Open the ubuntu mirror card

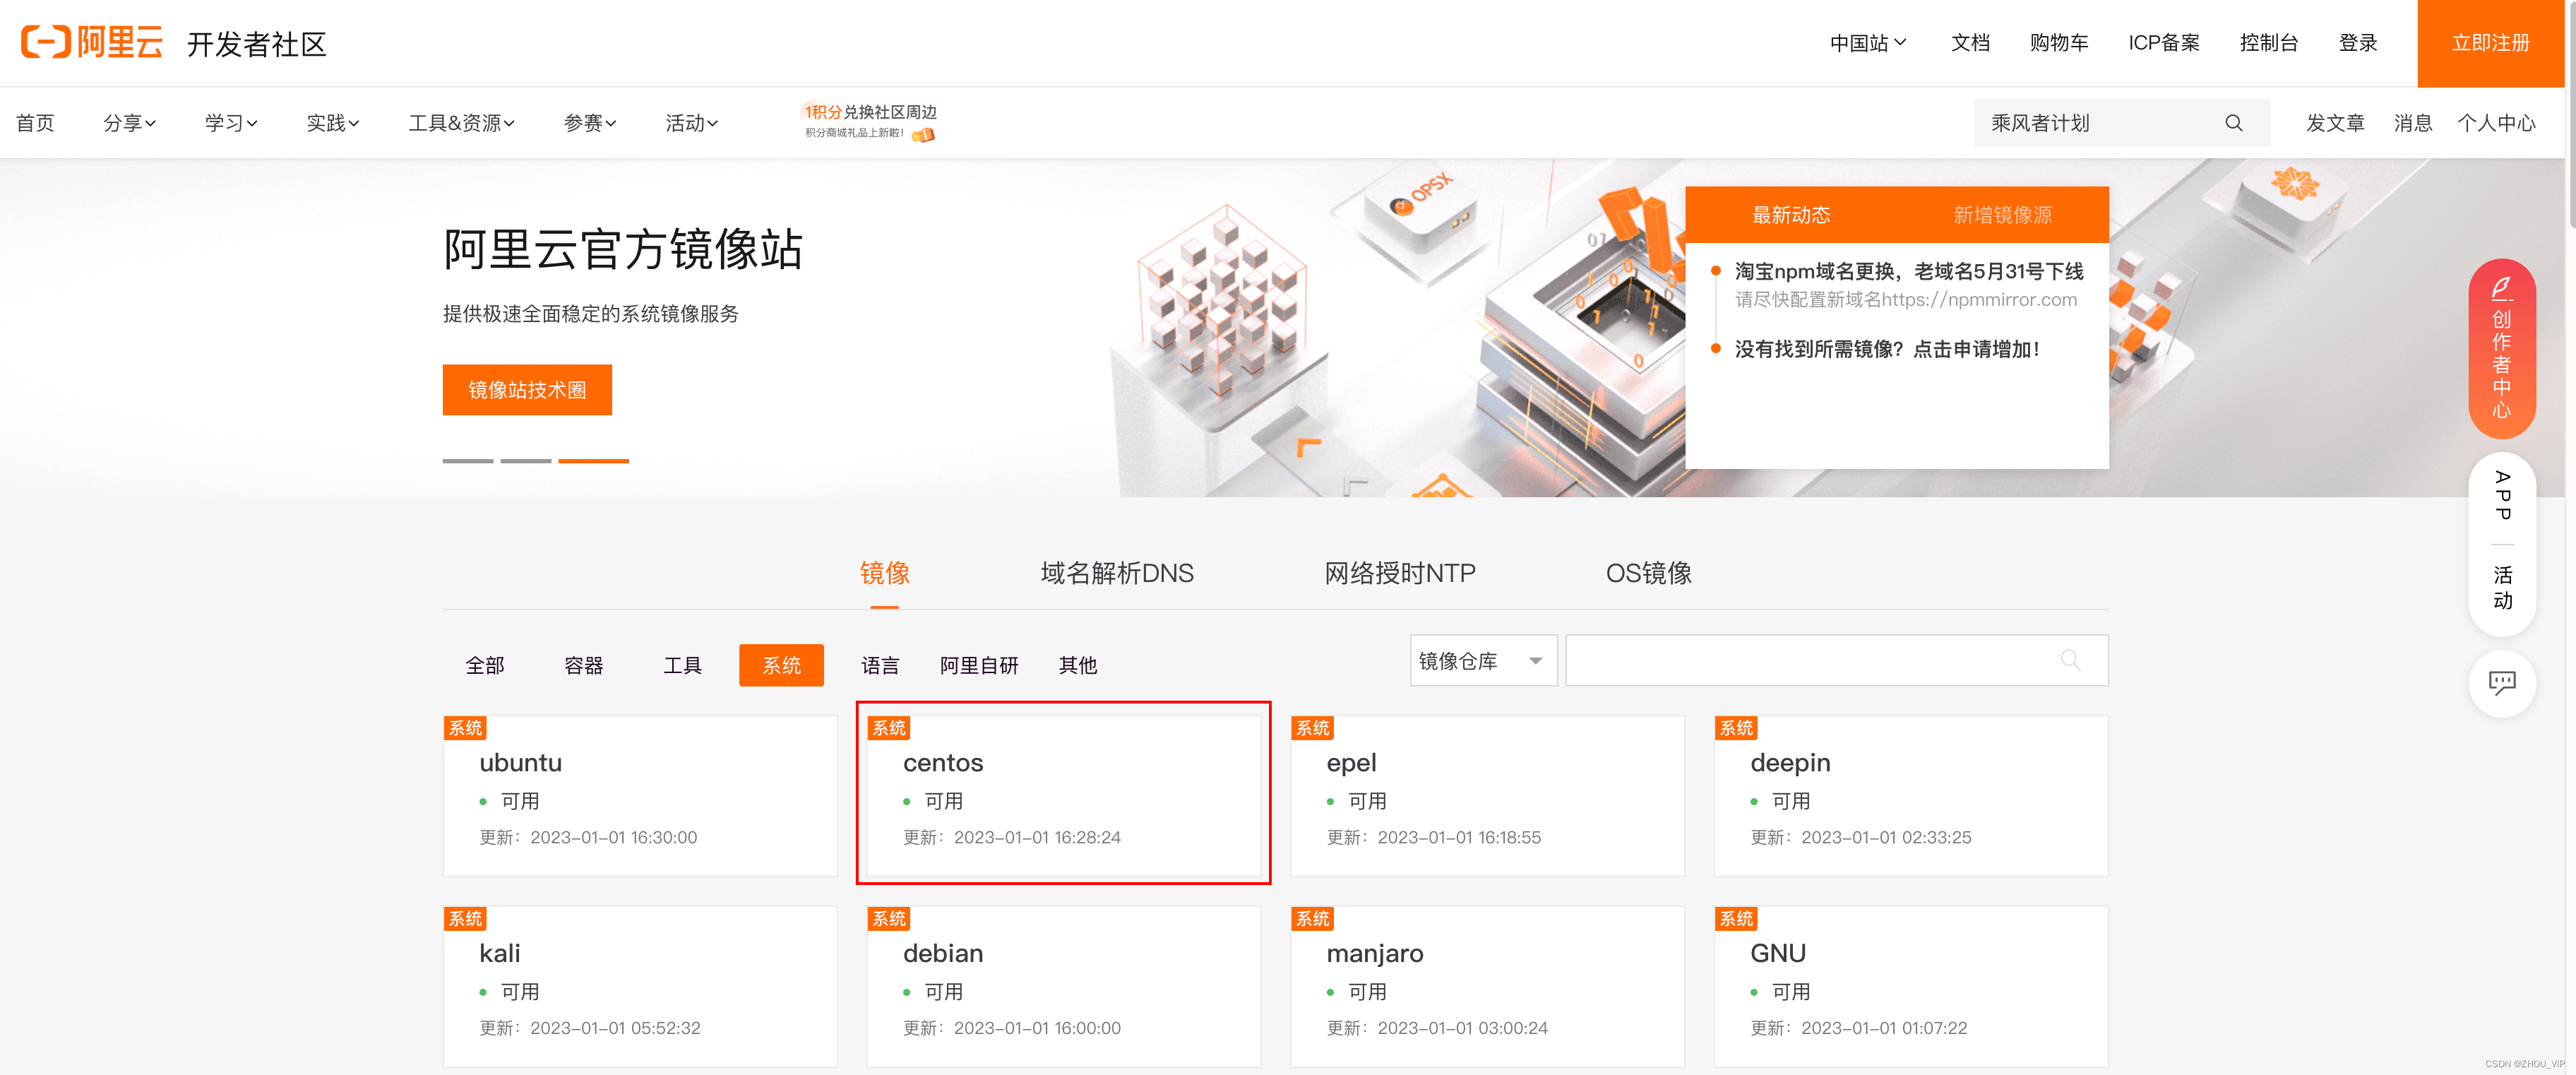[x=640, y=796]
